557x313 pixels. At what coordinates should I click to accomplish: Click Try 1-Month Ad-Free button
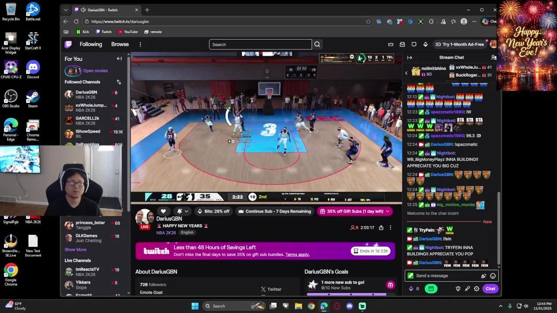459,44
